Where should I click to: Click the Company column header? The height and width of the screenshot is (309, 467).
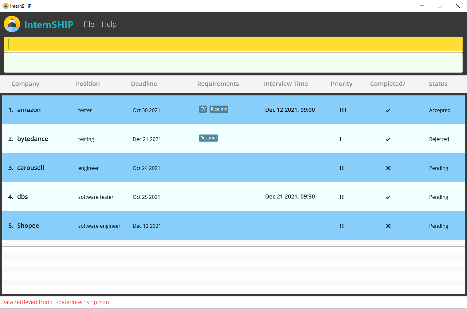pos(26,84)
